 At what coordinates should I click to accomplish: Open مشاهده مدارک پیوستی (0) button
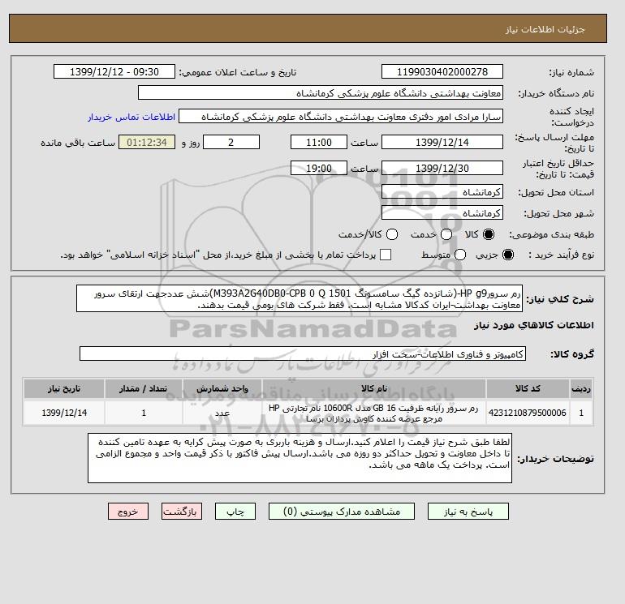point(342,512)
